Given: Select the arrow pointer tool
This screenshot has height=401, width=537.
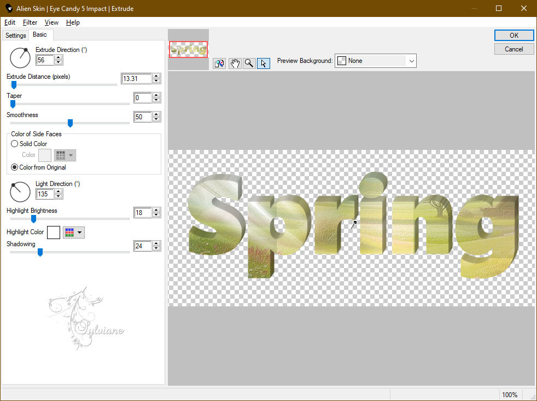Looking at the screenshot, I should [264, 63].
